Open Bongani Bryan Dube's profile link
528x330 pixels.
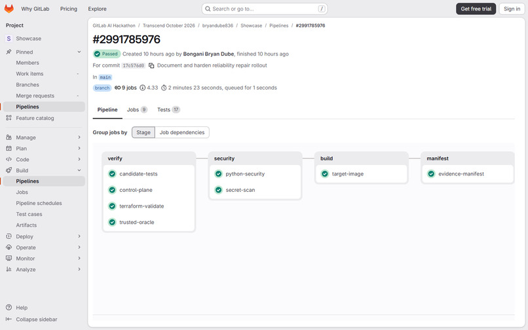click(208, 54)
